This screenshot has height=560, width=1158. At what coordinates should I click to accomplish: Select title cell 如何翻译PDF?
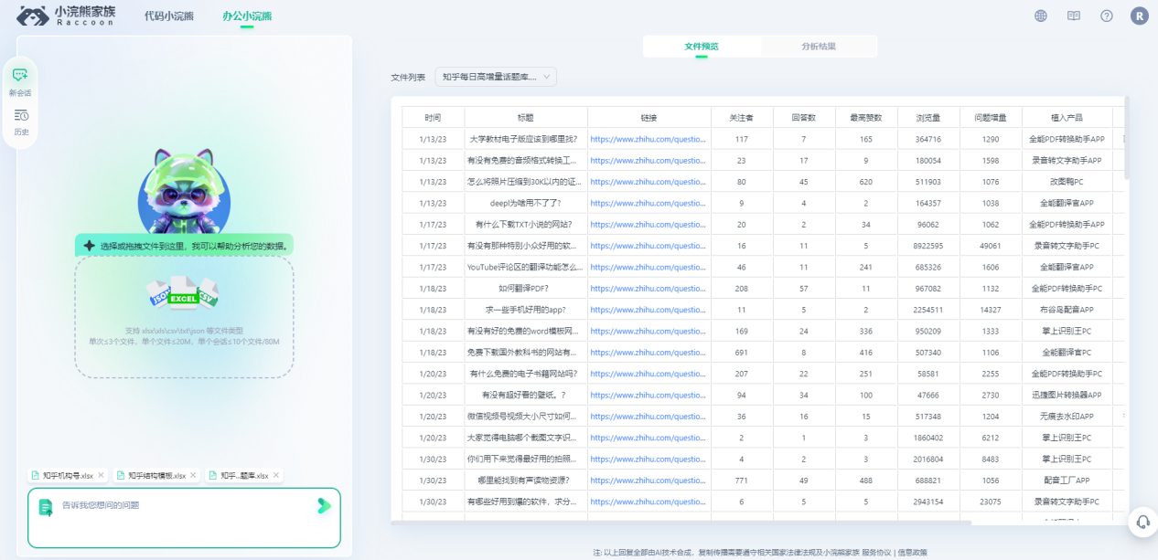[526, 288]
